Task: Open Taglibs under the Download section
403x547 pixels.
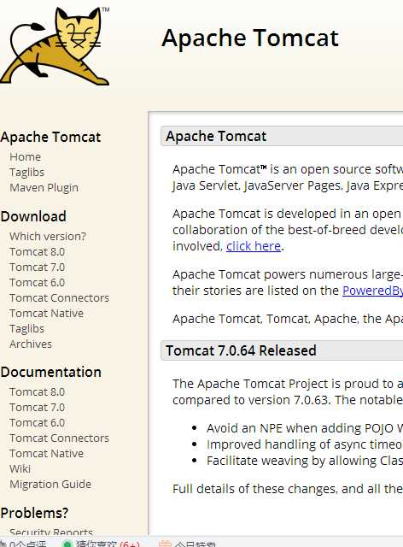Action: (26, 328)
